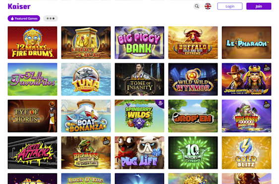
Task: Open Buffalo Hold and Win Extreme
Action: [x=193, y=43]
